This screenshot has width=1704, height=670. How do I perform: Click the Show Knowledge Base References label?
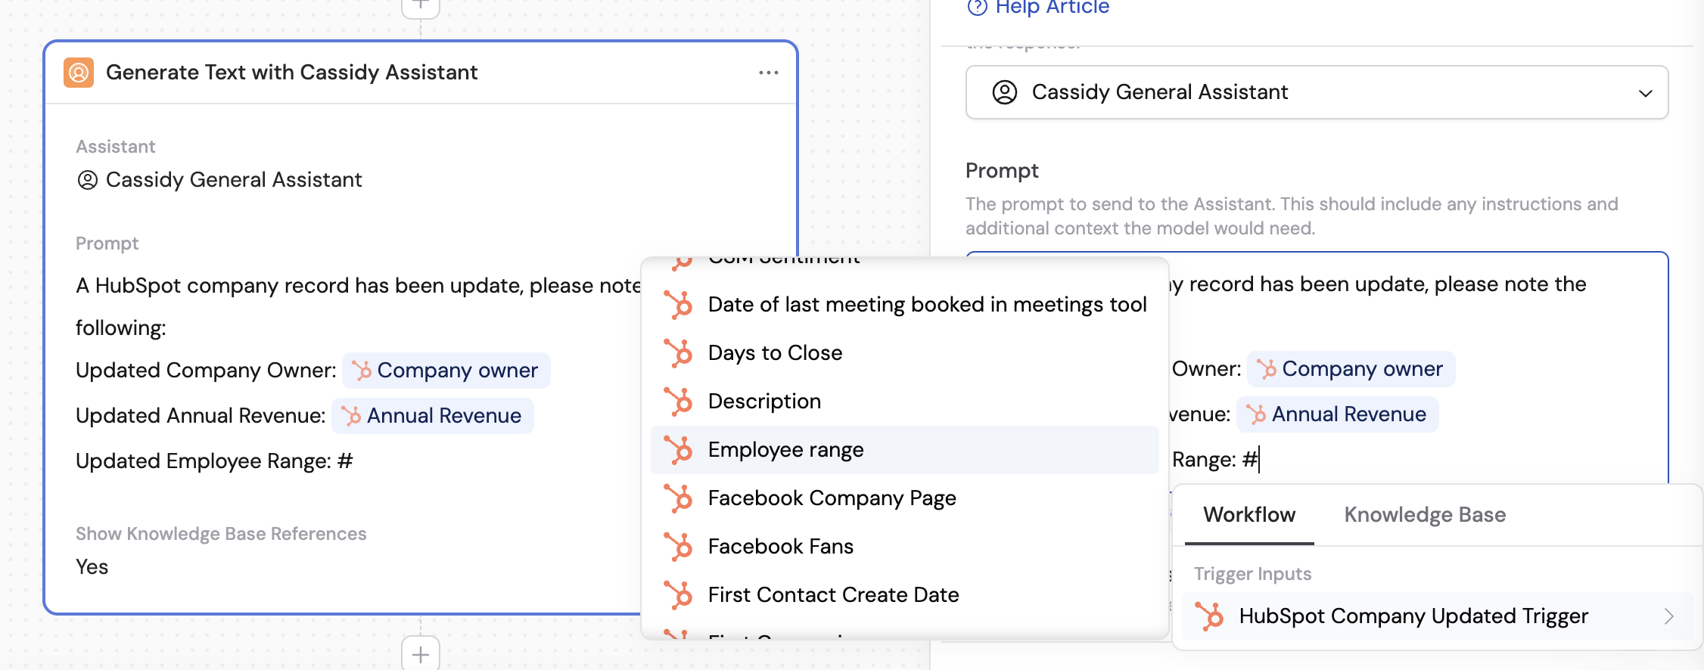(x=221, y=534)
